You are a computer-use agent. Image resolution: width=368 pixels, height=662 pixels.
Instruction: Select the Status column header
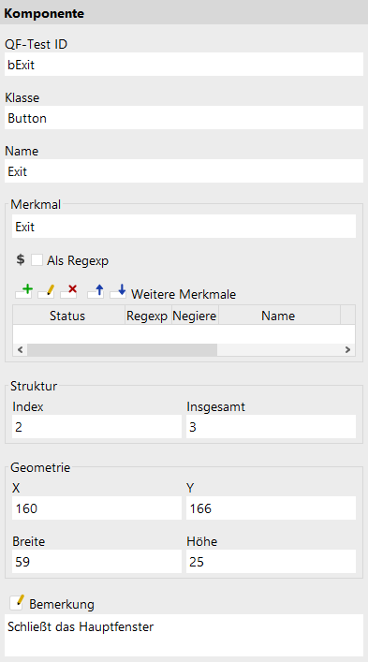pos(68,316)
